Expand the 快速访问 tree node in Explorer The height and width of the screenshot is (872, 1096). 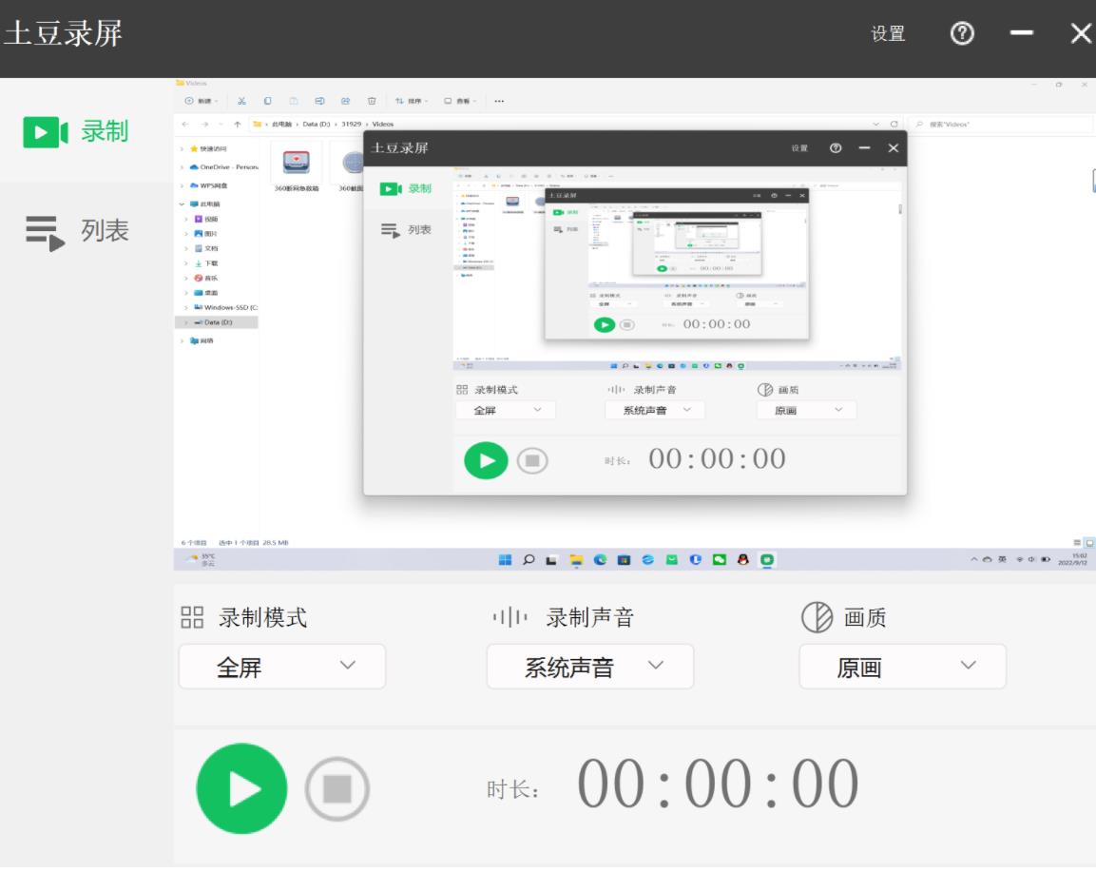[x=183, y=149]
